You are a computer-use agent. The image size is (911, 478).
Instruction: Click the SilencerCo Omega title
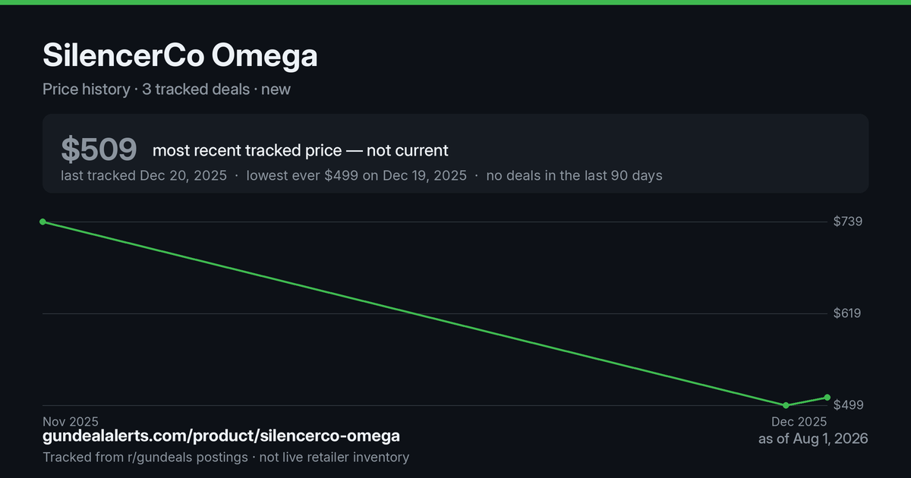180,55
